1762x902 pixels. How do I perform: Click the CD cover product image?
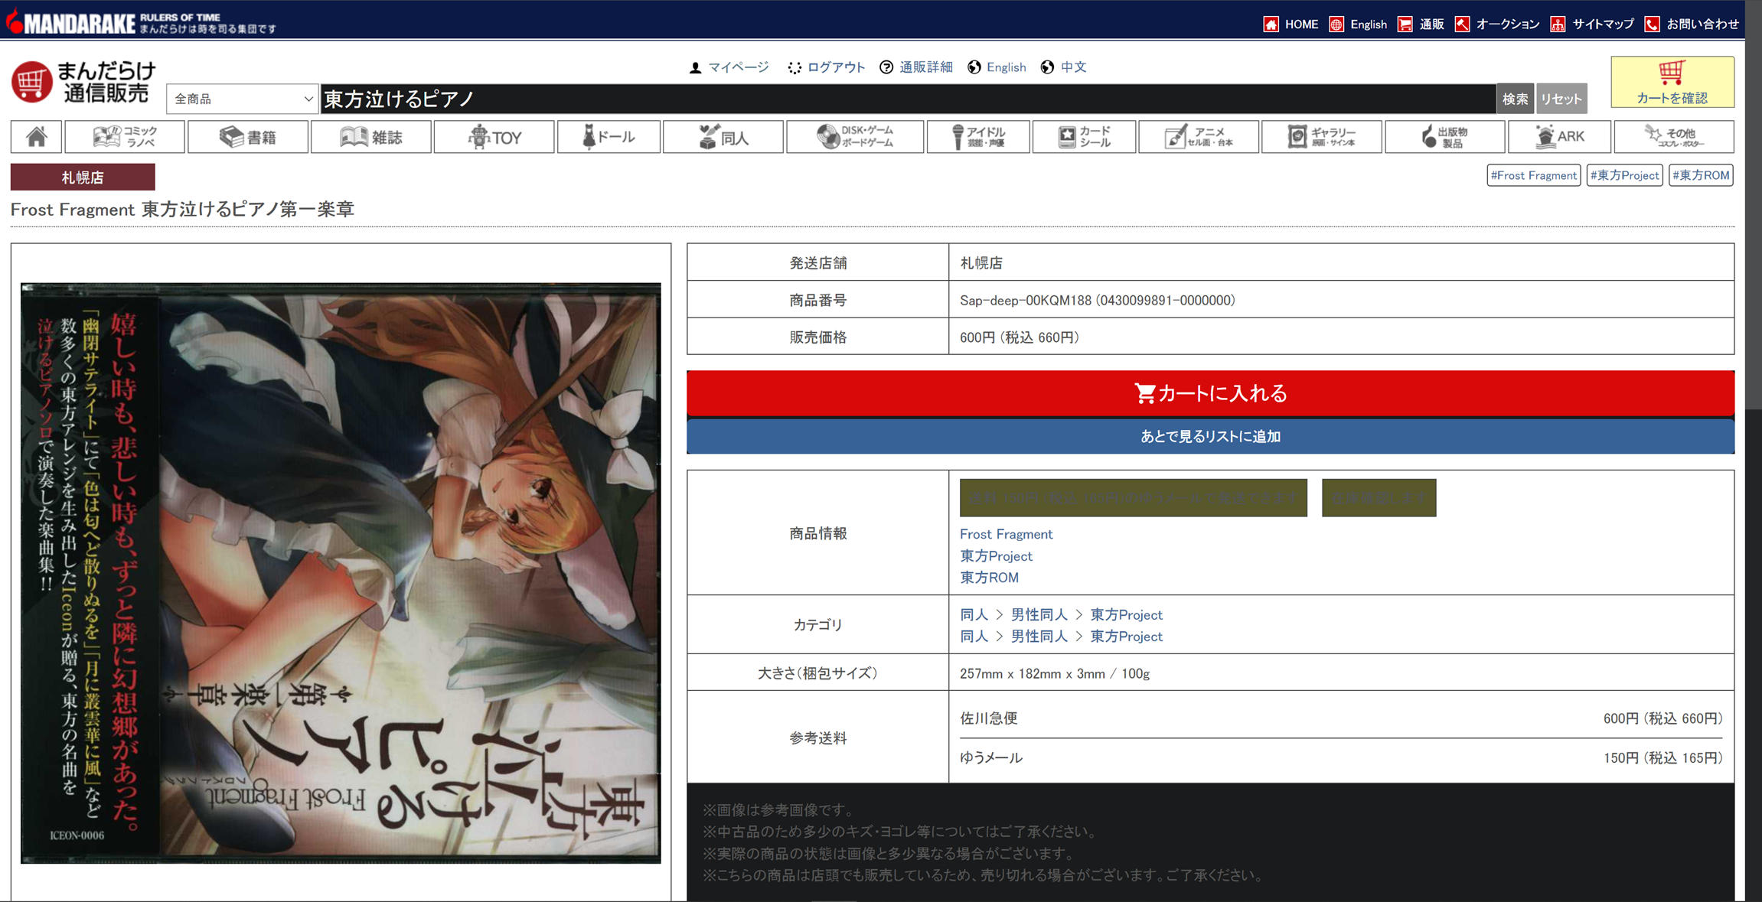(341, 573)
